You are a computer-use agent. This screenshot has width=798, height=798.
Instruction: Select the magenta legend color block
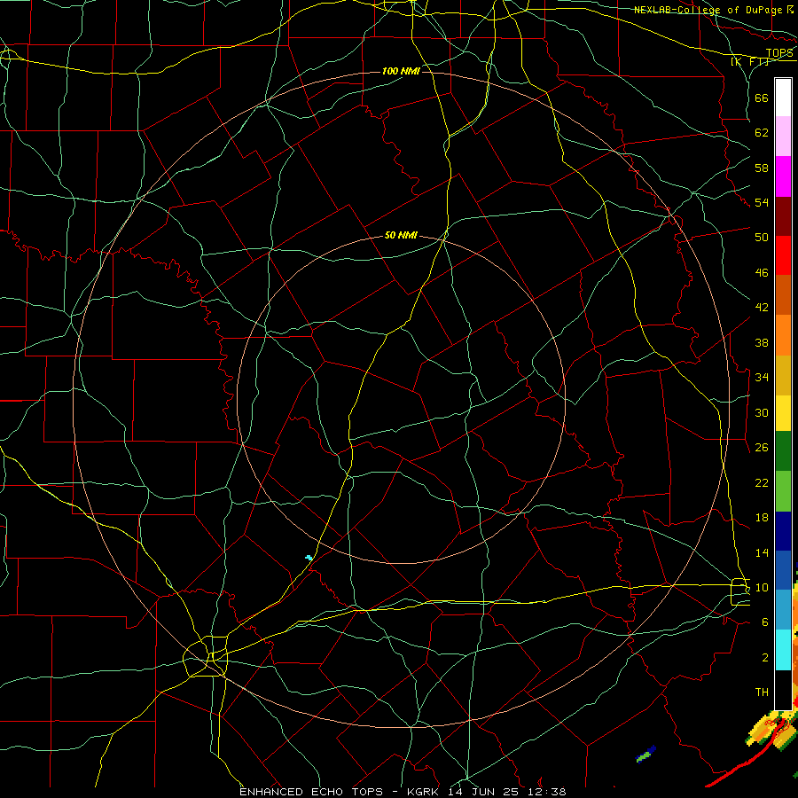pyautogui.click(x=783, y=176)
